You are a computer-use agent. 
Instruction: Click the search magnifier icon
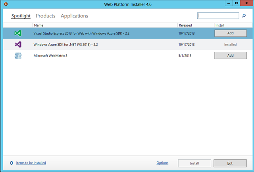pos(244,16)
